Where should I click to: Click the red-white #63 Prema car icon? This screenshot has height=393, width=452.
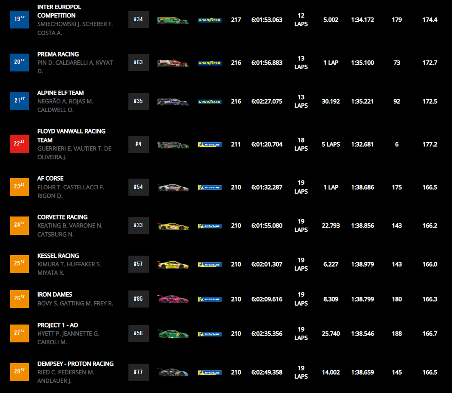point(173,63)
